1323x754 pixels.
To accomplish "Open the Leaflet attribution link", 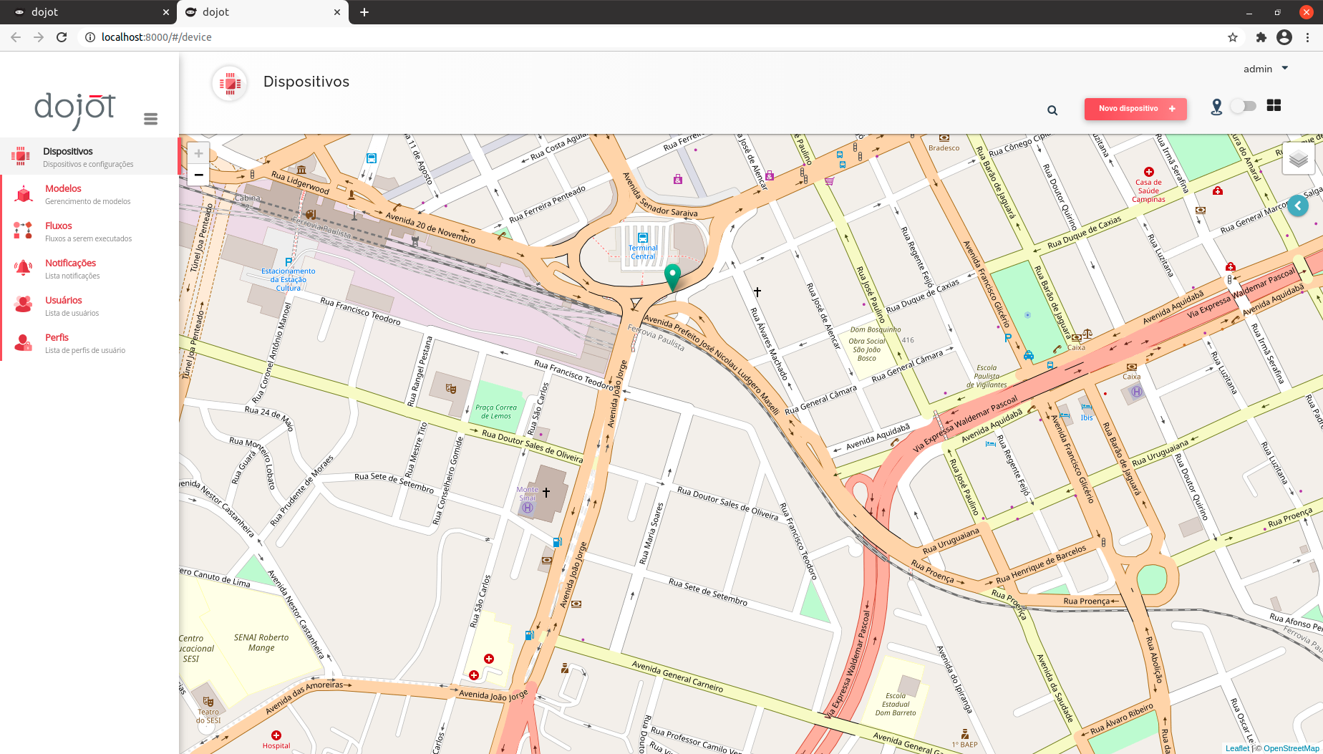I will (x=1237, y=748).
